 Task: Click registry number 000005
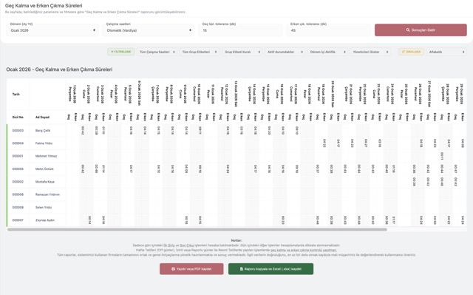[x=18, y=169]
